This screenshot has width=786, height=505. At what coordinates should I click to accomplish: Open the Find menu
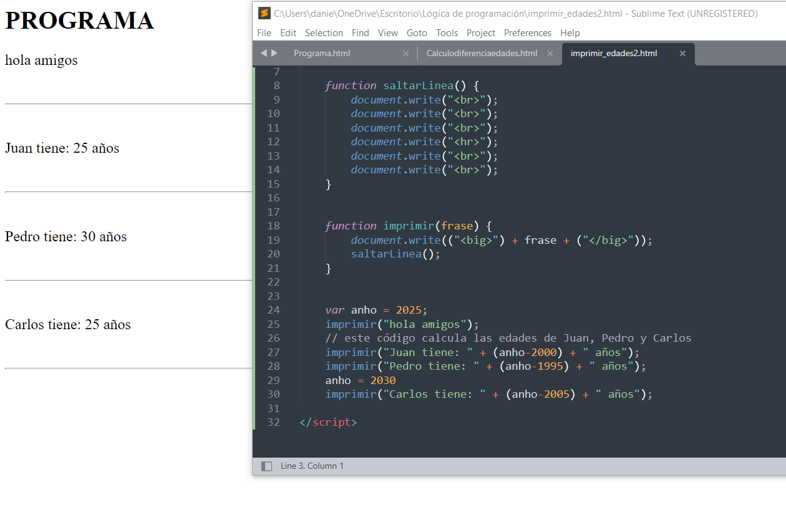[361, 33]
